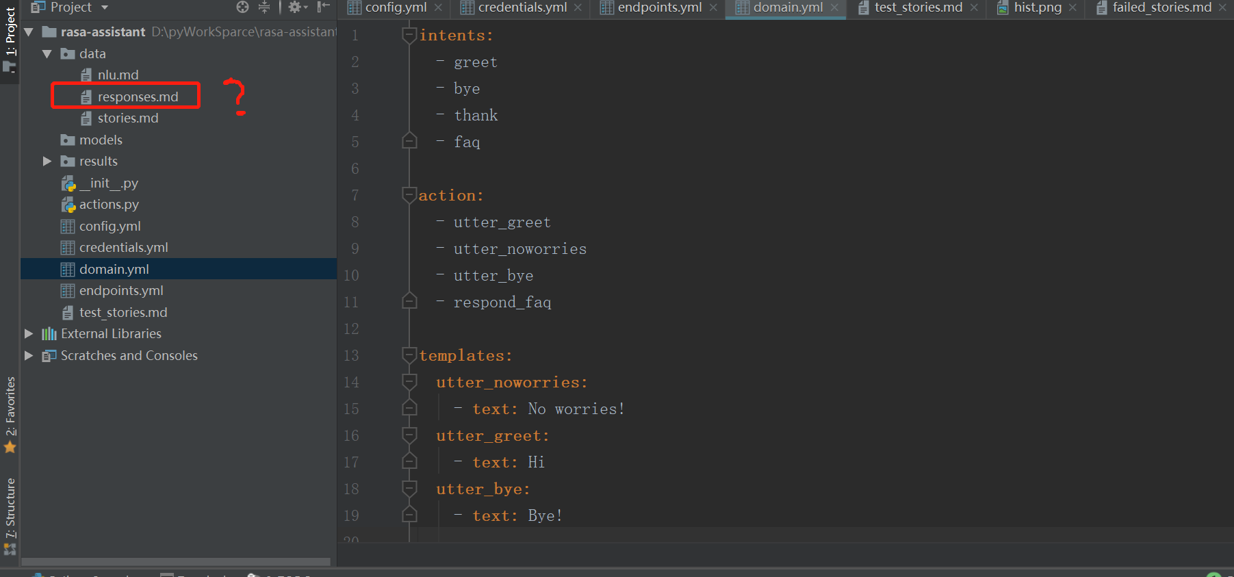
Task: Open the Project view dropdown
Action: 105,8
